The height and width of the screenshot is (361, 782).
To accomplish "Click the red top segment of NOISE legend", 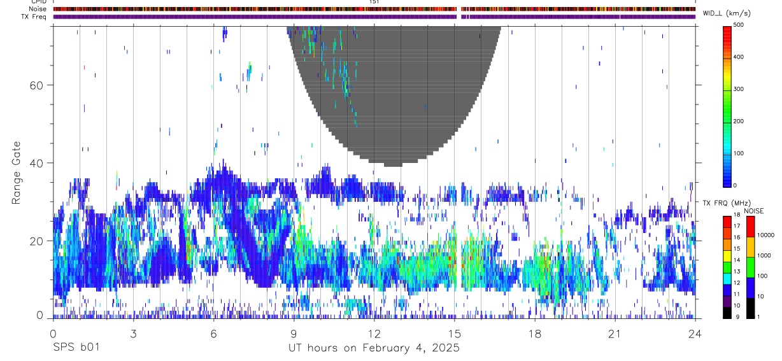I will point(751,226).
